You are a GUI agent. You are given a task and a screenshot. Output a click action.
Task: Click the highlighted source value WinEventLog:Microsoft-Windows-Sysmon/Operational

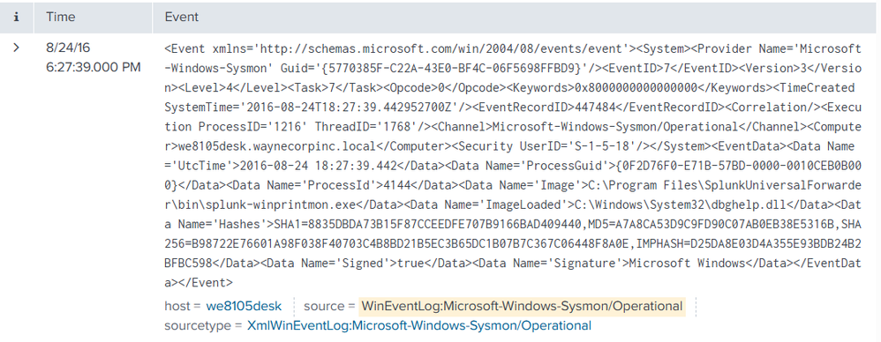(522, 306)
